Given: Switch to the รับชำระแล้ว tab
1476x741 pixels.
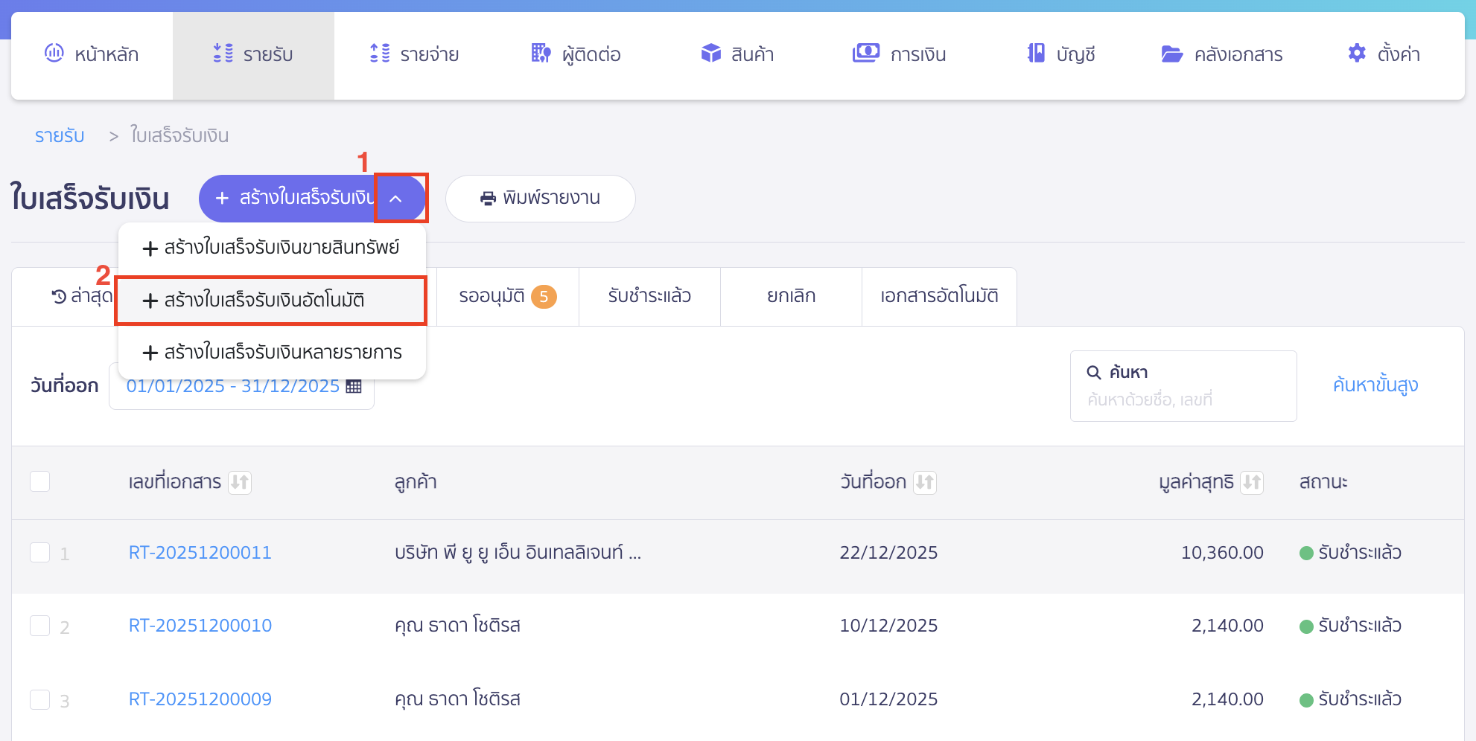Looking at the screenshot, I should [649, 296].
